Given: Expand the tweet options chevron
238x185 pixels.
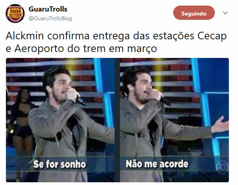Looking at the screenshot, I should [x=225, y=13].
